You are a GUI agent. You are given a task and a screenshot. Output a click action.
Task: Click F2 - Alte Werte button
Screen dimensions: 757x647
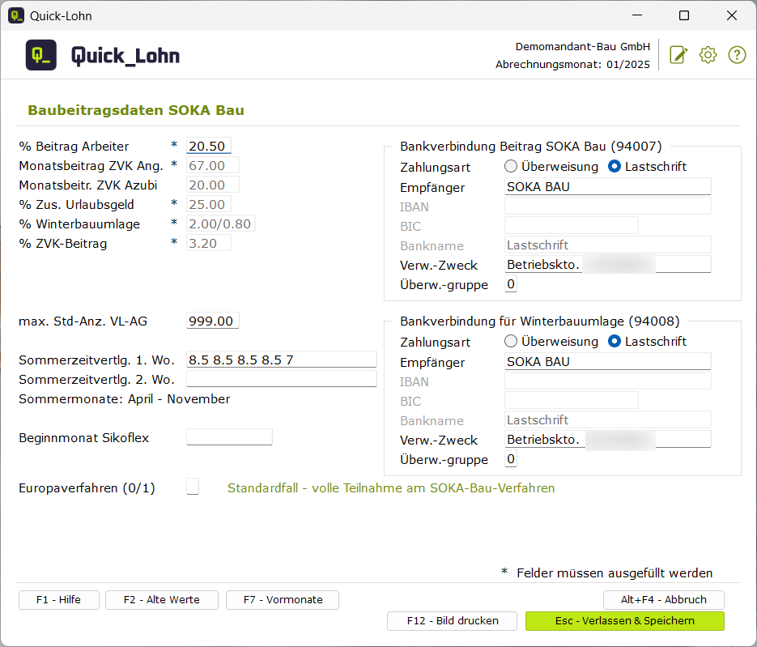[162, 600]
